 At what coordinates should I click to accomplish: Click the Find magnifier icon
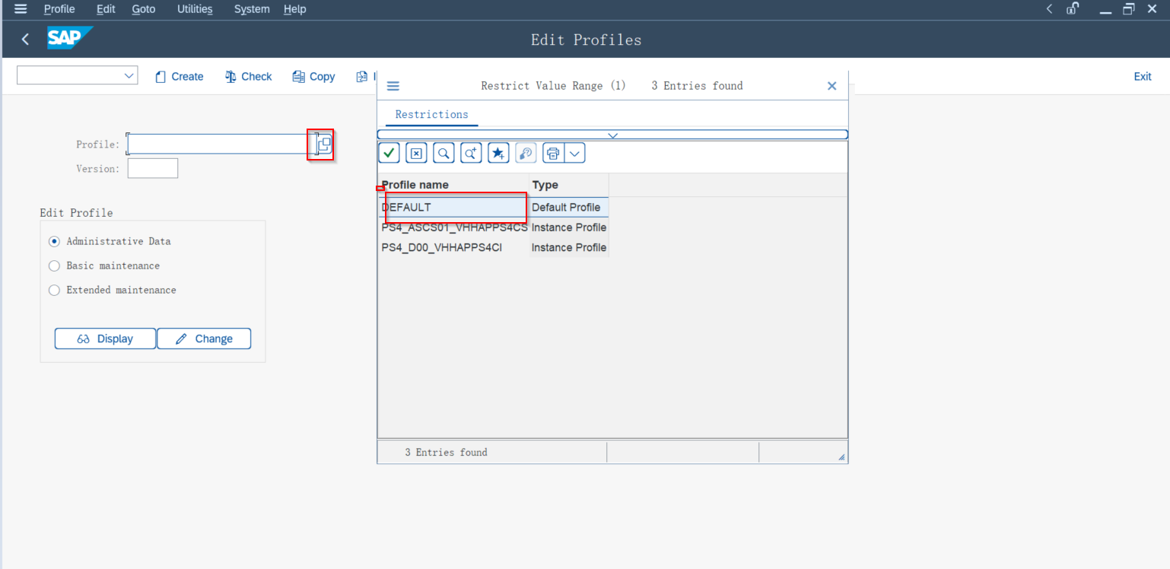pyautogui.click(x=444, y=153)
